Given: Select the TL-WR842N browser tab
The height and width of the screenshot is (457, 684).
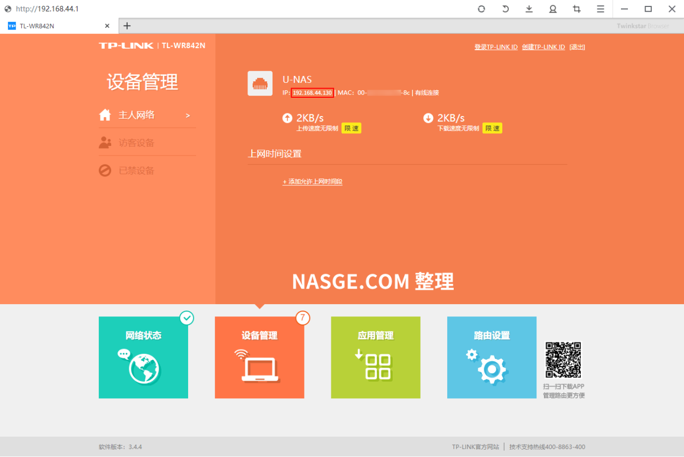Looking at the screenshot, I should tap(59, 26).
